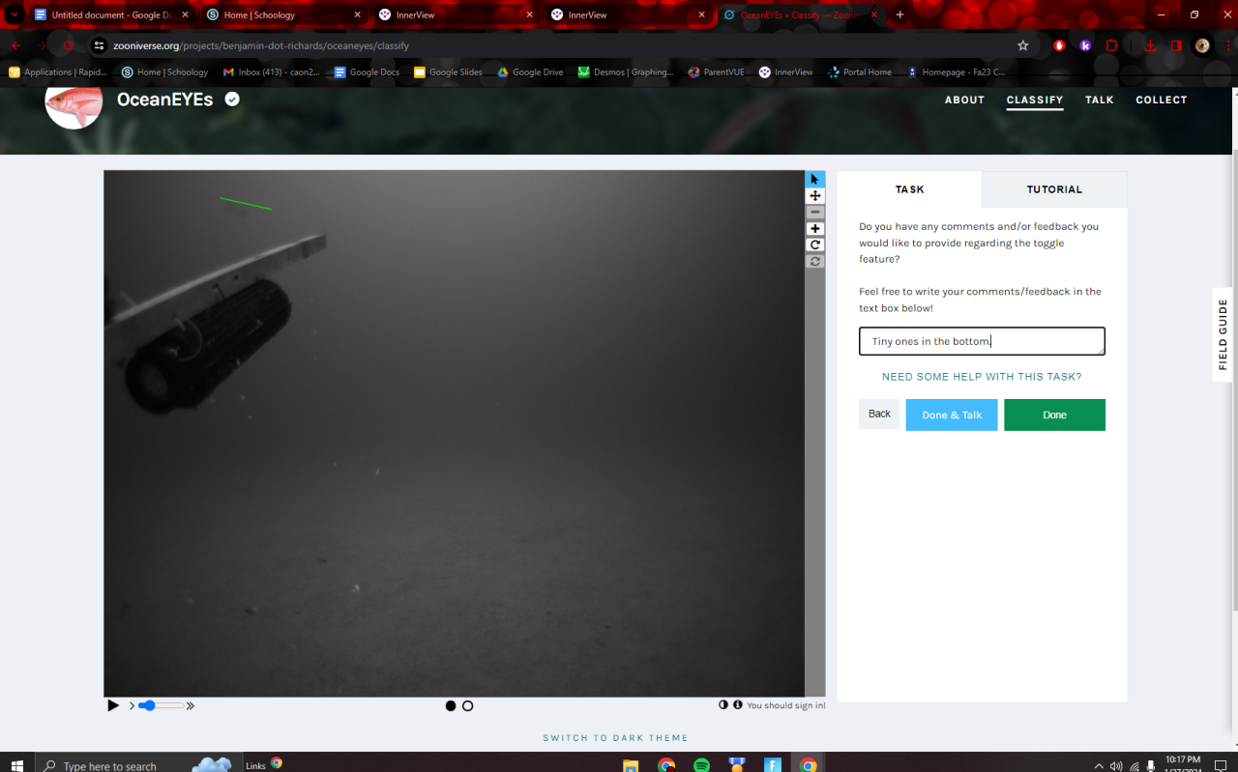Open the Google Drive bookmark
Viewport: 1238px width, 772px height.
coord(530,72)
